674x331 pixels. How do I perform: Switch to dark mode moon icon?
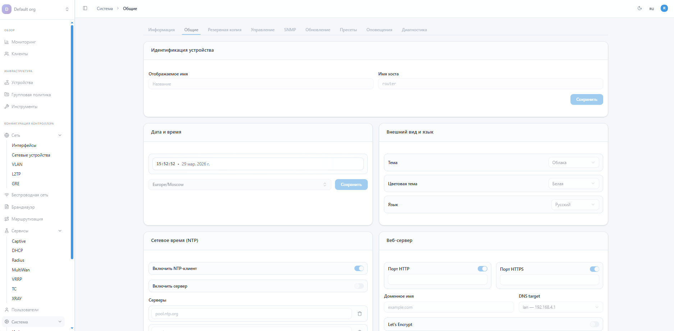click(639, 8)
